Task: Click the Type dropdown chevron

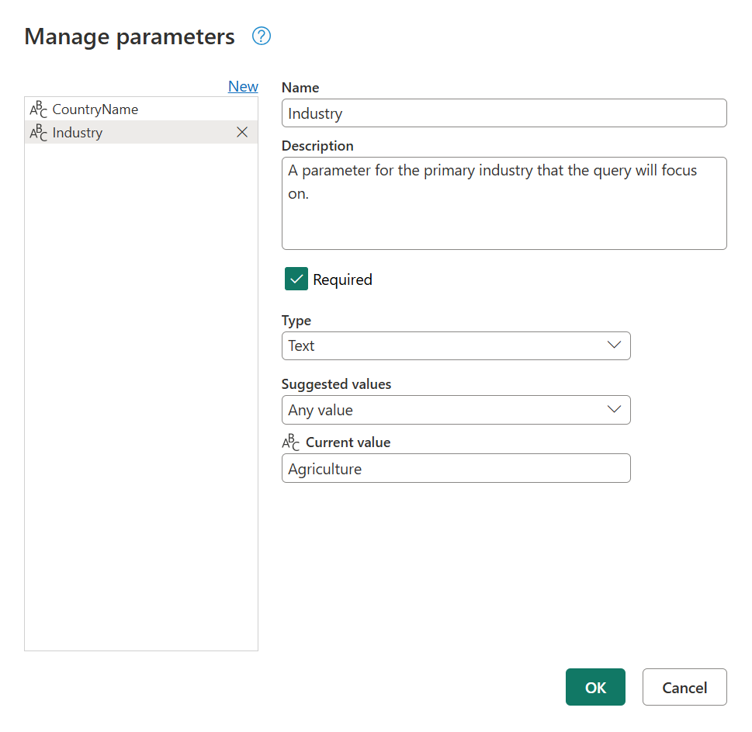Action: pyautogui.click(x=614, y=345)
